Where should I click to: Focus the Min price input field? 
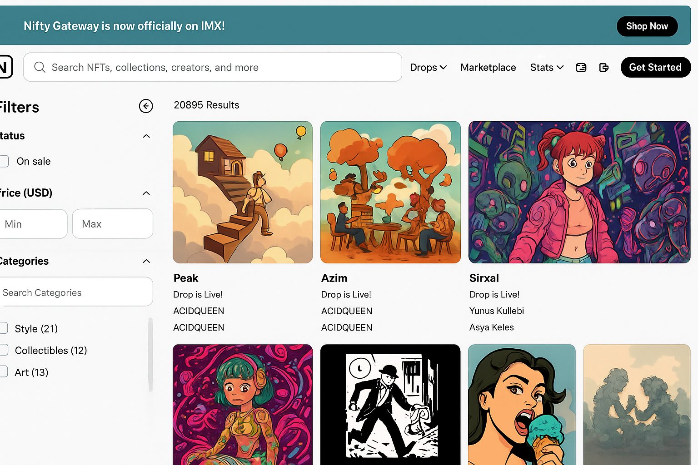coord(34,224)
